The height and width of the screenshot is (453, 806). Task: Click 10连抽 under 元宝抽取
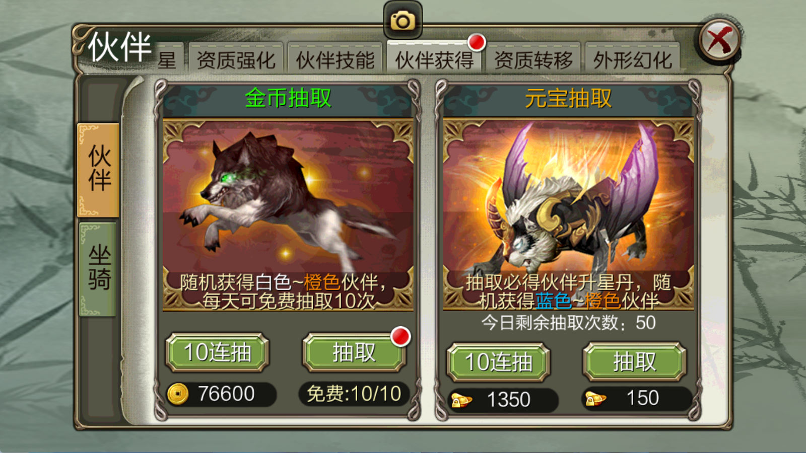pyautogui.click(x=498, y=361)
